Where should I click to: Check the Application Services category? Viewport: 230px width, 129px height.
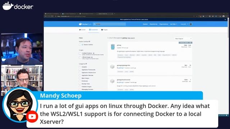80,76
